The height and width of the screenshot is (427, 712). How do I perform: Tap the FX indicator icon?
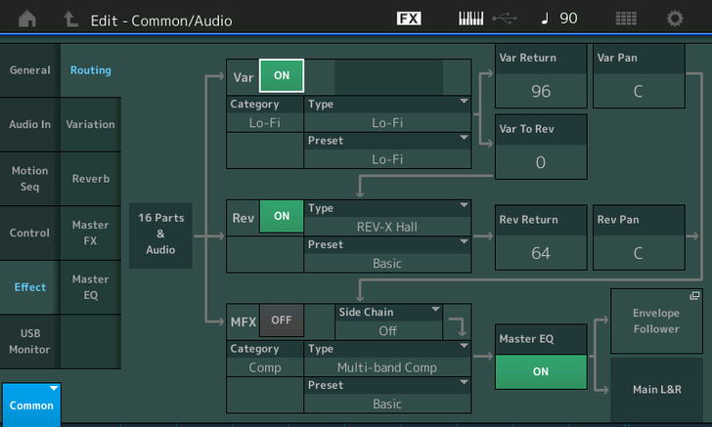[x=409, y=19]
